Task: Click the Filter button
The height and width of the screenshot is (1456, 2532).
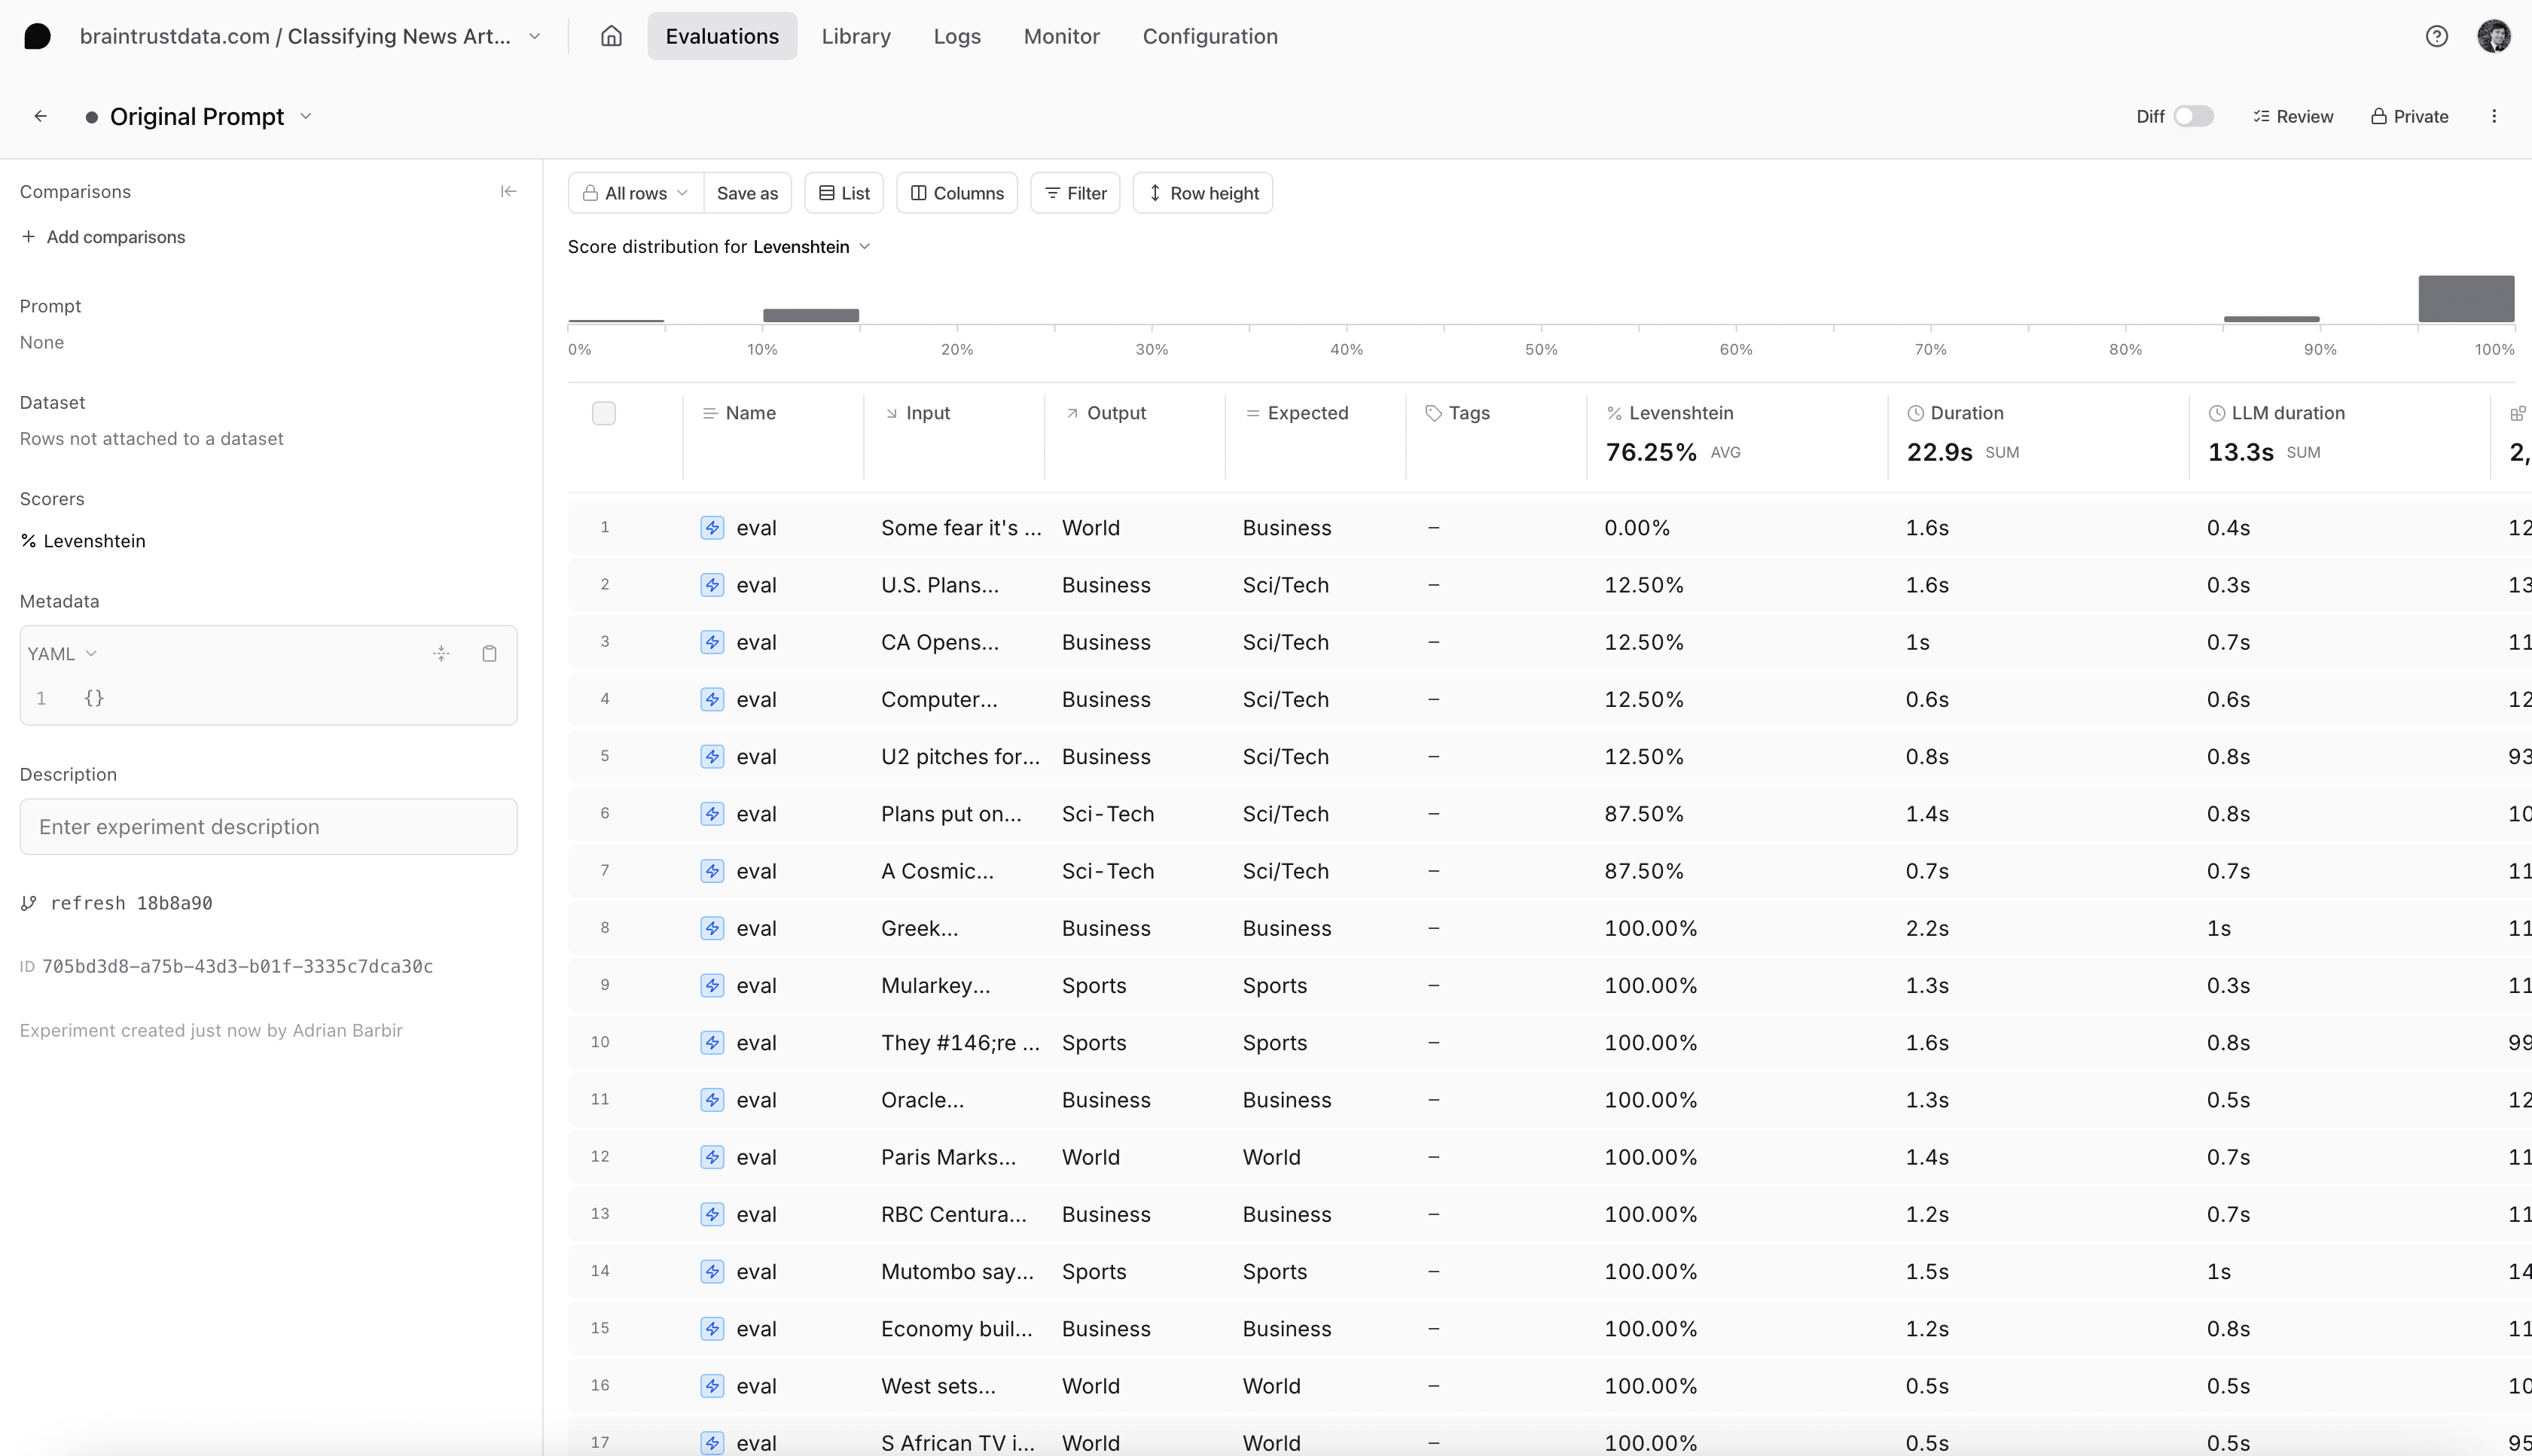Action: [x=1075, y=193]
